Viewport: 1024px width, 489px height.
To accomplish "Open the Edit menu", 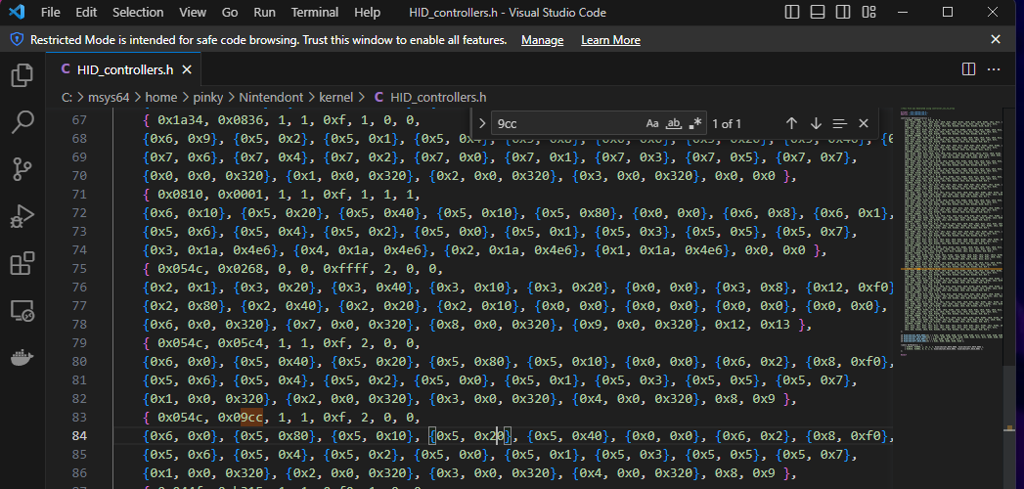I will [86, 13].
